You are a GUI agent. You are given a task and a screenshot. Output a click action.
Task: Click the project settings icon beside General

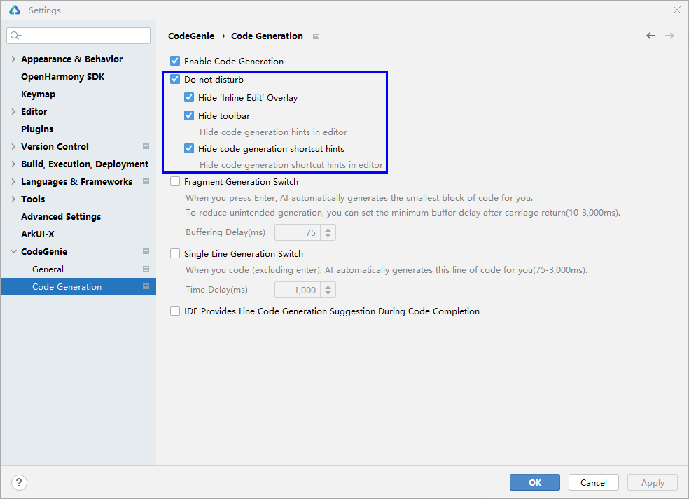(x=146, y=269)
